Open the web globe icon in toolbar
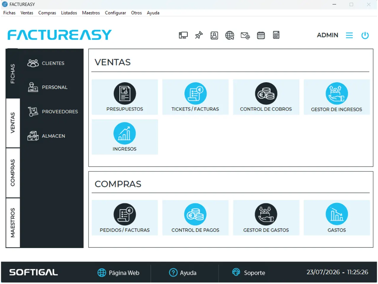The height and width of the screenshot is (284, 378). point(230,35)
